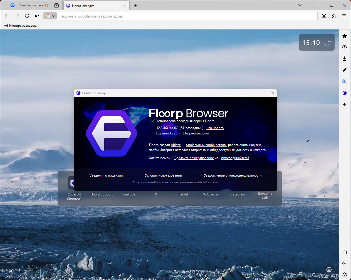Open the Что нового link
Screen dimensions: 351x280
(x=215, y=128)
